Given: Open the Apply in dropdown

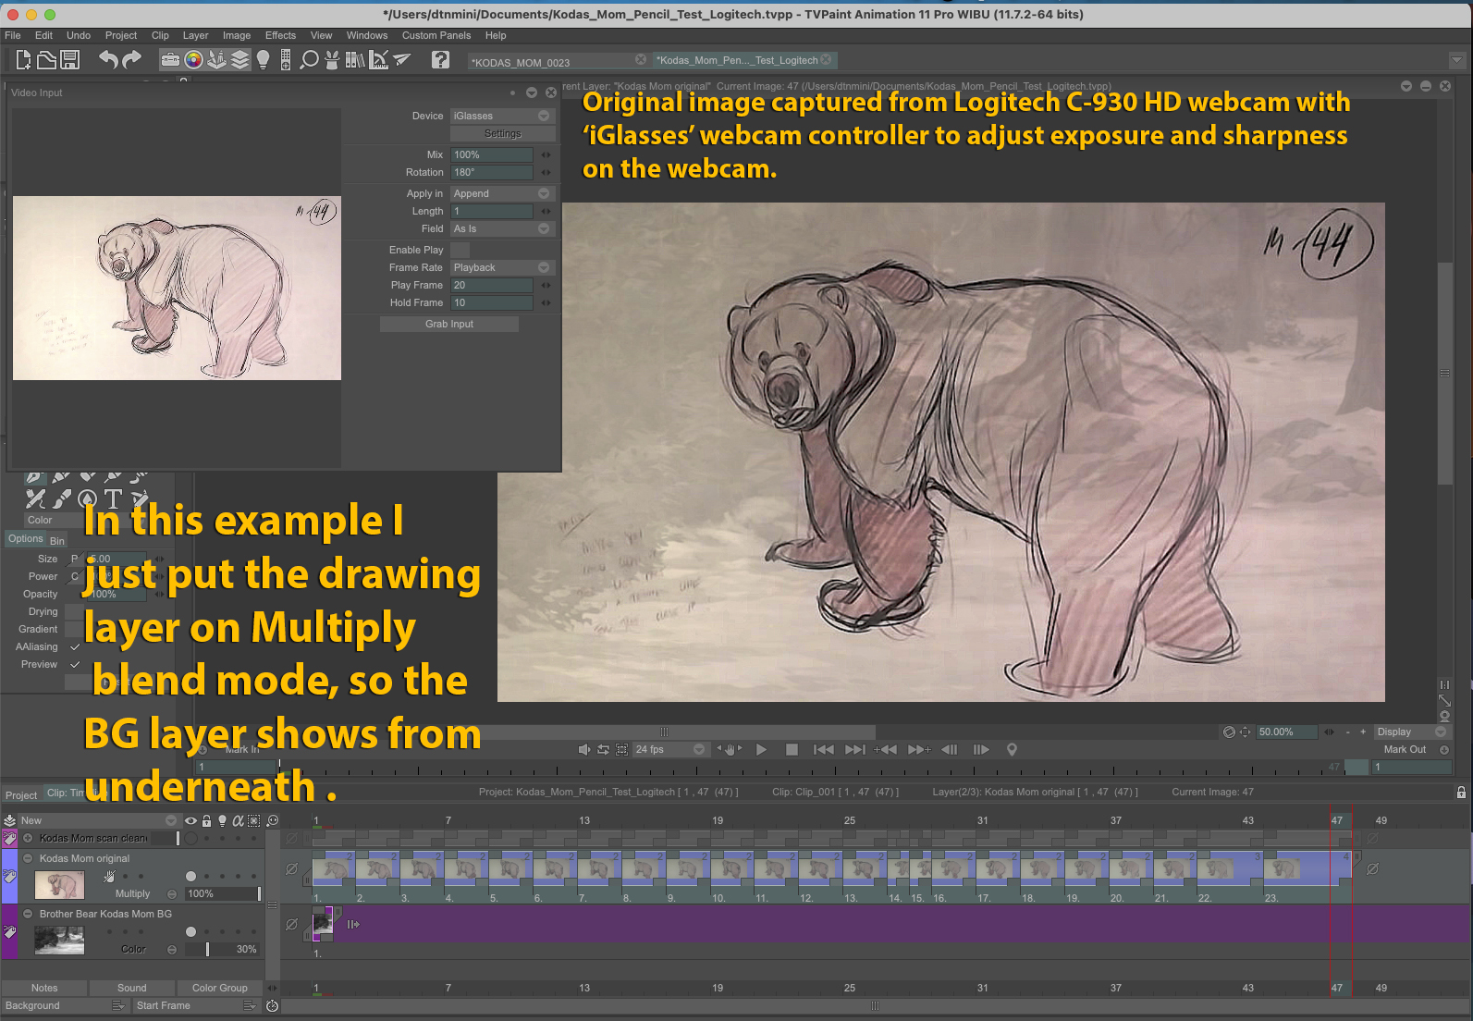Looking at the screenshot, I should pyautogui.click(x=503, y=193).
